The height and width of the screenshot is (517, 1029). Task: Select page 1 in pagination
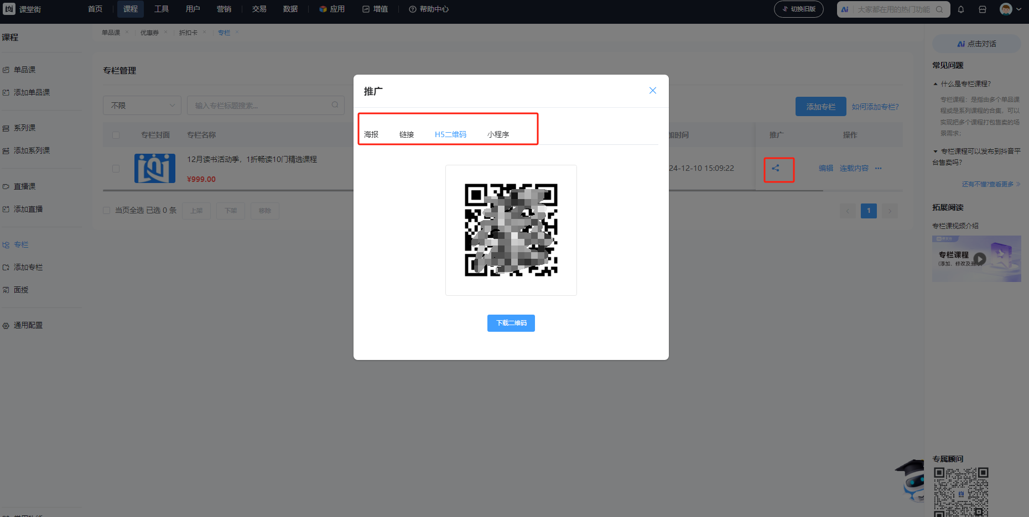click(x=869, y=211)
